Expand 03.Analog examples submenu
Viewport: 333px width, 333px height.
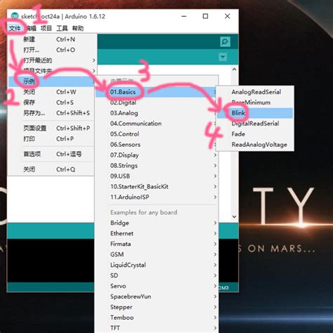pos(157,113)
